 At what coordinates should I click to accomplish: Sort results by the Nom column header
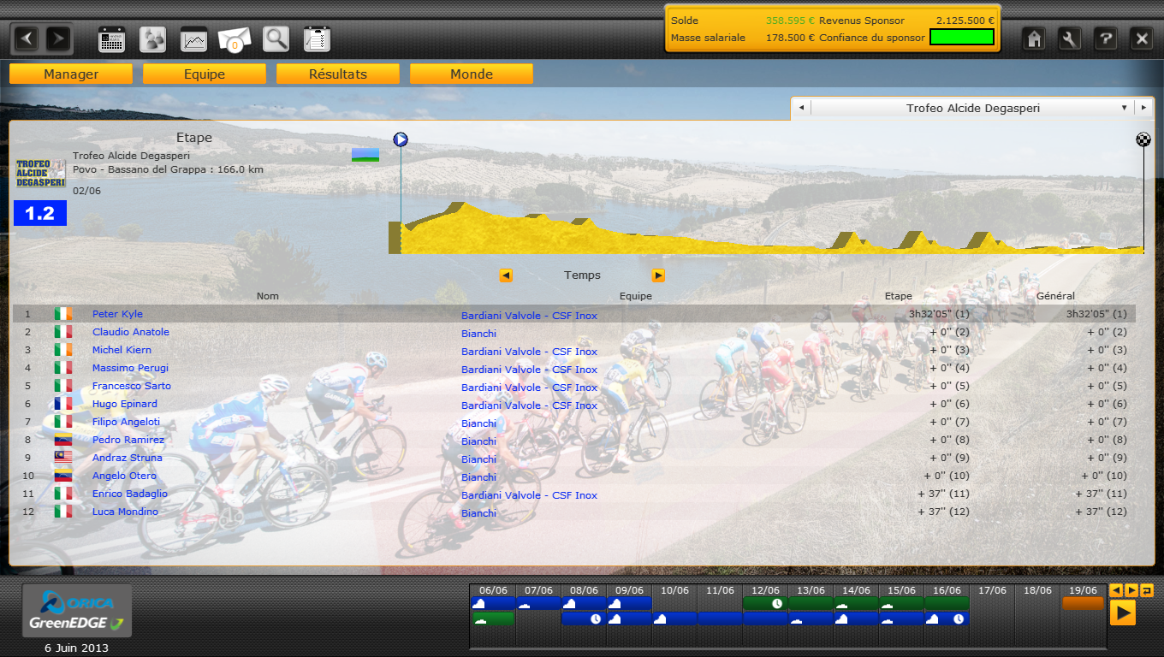[268, 296]
